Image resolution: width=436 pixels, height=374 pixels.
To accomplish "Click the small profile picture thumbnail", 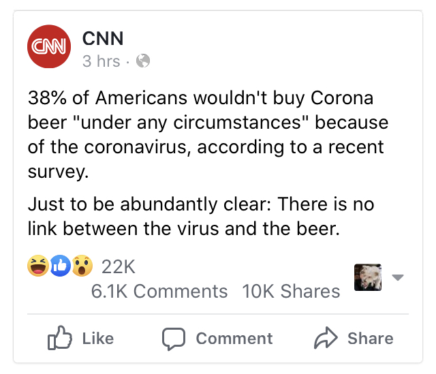I will point(368,277).
